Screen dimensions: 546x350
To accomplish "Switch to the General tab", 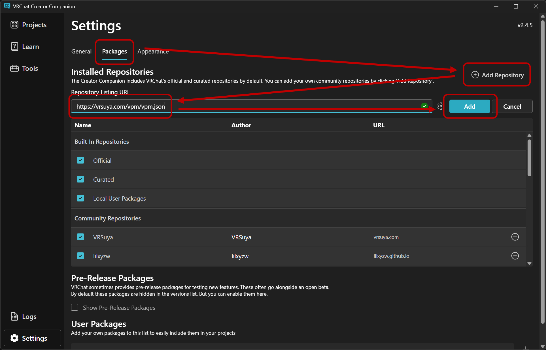I will click(x=81, y=51).
